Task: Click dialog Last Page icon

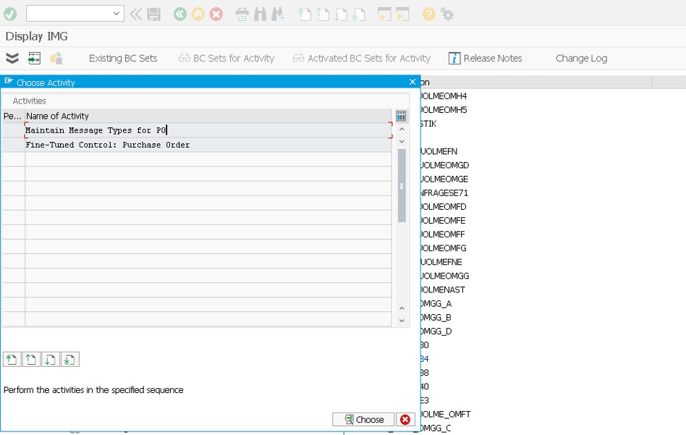Action: pyautogui.click(x=70, y=360)
